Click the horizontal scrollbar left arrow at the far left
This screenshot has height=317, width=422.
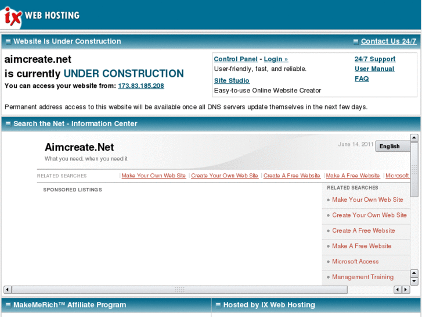click(8, 290)
